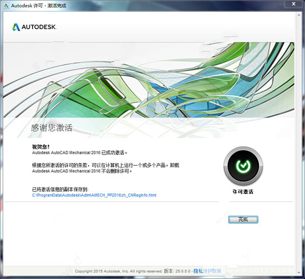Click the Copyright 2015 Autodesk footer text
This screenshot has width=305, height=279.
point(119,271)
